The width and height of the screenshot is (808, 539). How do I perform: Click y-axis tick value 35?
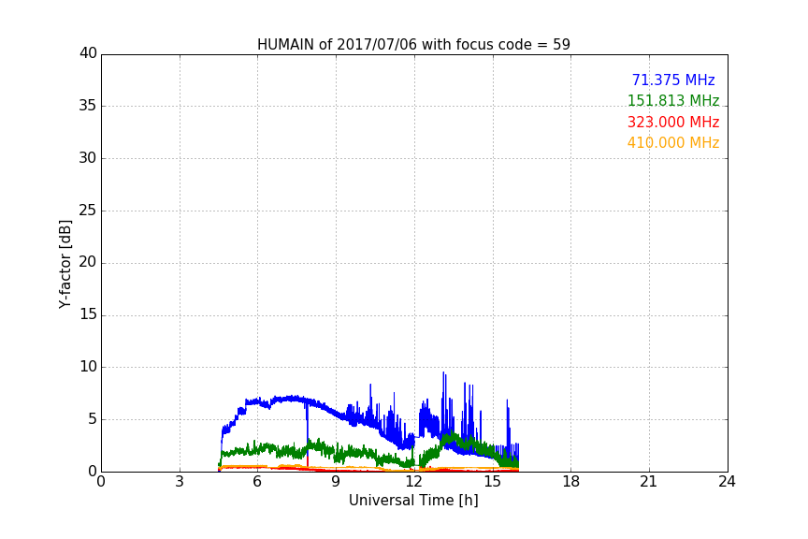tap(88, 106)
